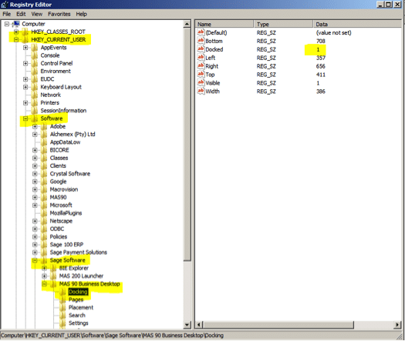The image size is (405, 341).
Task: Collapse MAS 90 Business Desktop key
Action: point(44,284)
